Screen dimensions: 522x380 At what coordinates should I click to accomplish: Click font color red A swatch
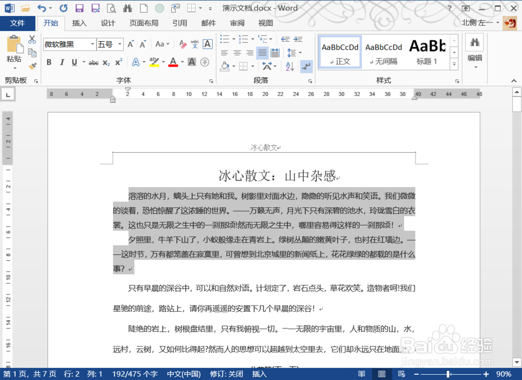(x=173, y=62)
